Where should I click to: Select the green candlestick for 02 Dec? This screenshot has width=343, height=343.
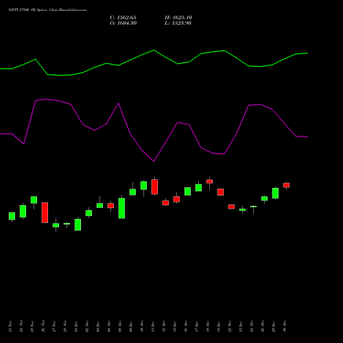[88, 213]
